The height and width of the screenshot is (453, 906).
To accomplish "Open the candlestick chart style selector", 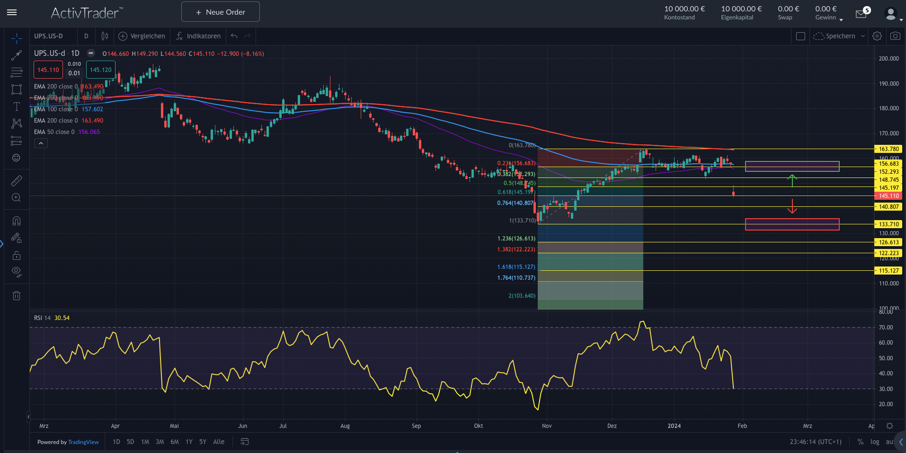I will [x=105, y=36].
